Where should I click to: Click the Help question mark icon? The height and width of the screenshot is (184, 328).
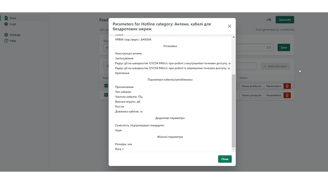pyautogui.click(x=6, y=41)
